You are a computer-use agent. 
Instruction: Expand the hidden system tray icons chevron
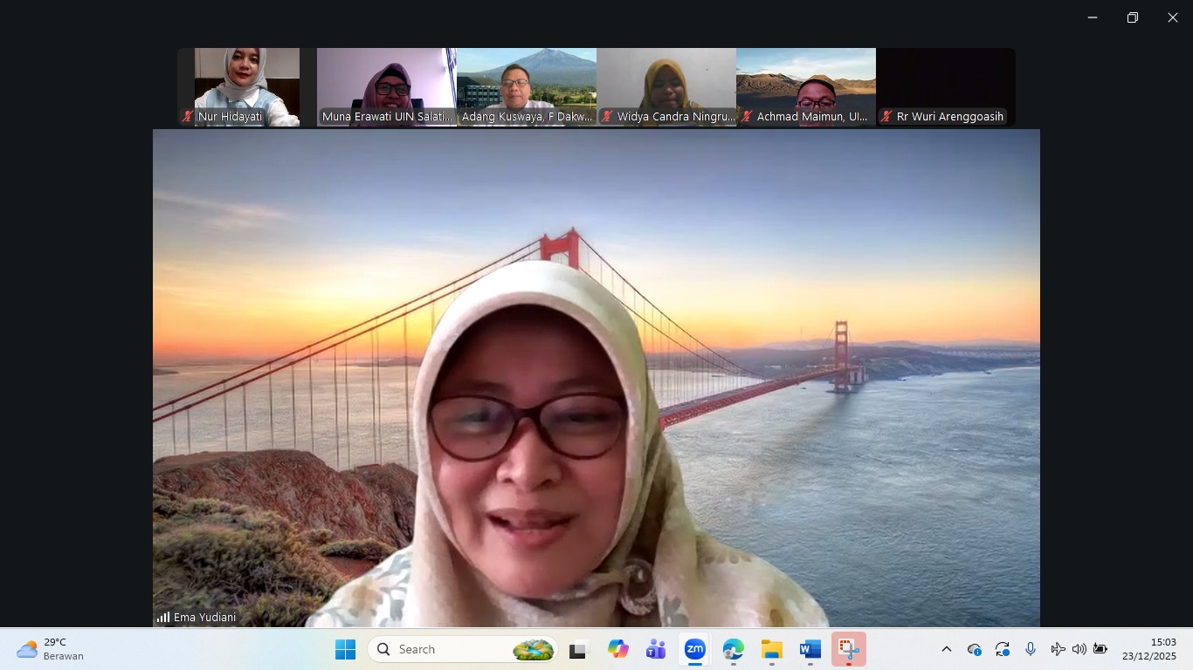[x=946, y=649]
